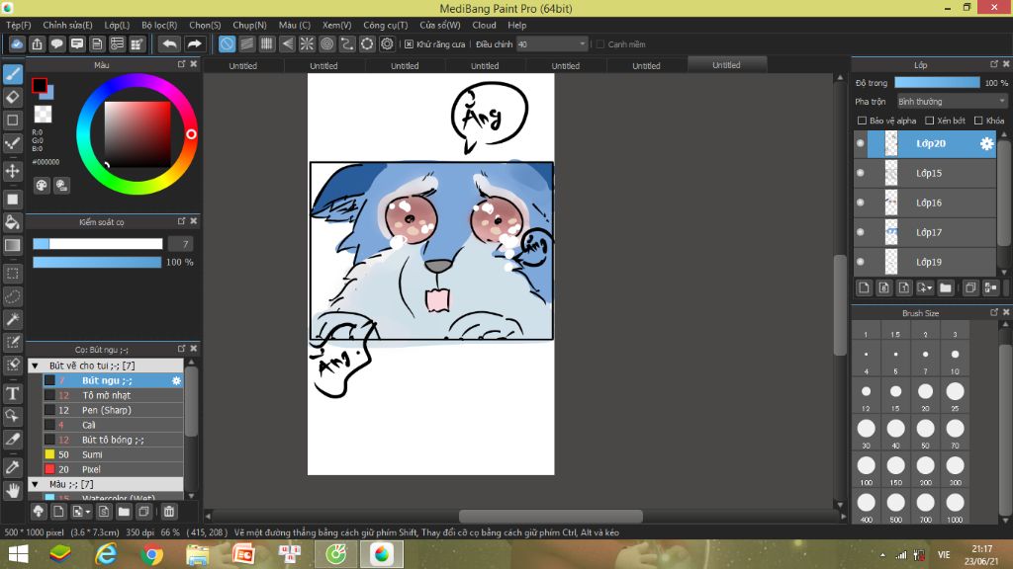Select the Lasso tool
This screenshot has width=1013, height=569.
coord(12,296)
